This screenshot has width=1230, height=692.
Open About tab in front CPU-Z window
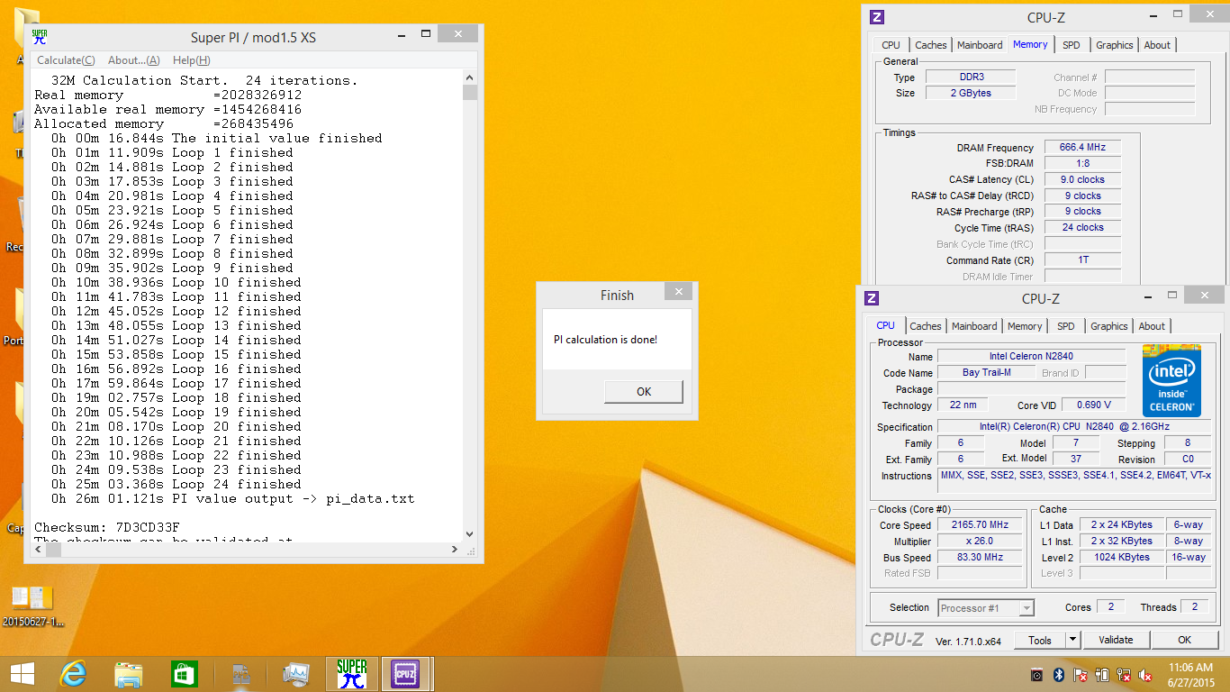[x=1152, y=326]
